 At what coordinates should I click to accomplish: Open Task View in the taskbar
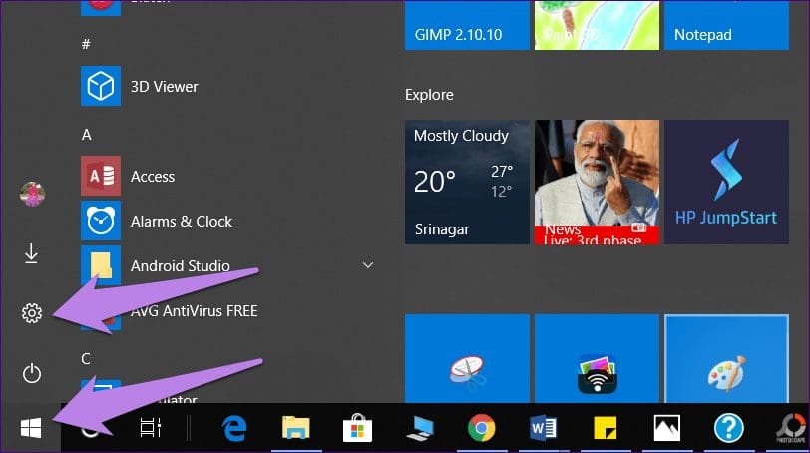[151, 428]
